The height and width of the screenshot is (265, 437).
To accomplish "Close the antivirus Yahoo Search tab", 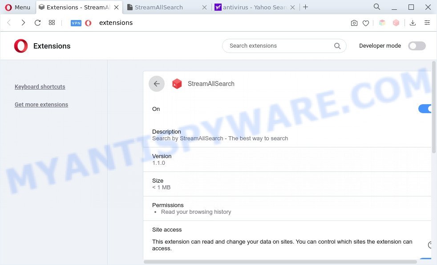I will [293, 8].
